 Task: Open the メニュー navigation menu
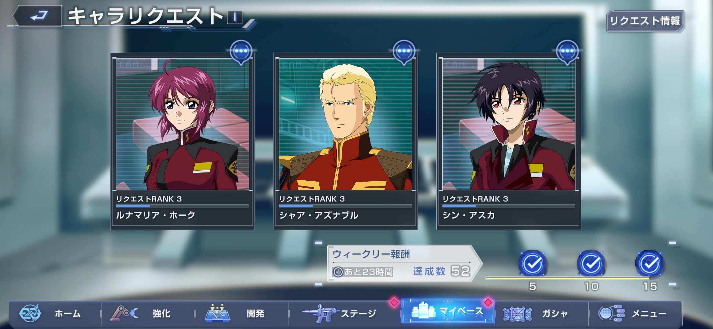(635, 313)
